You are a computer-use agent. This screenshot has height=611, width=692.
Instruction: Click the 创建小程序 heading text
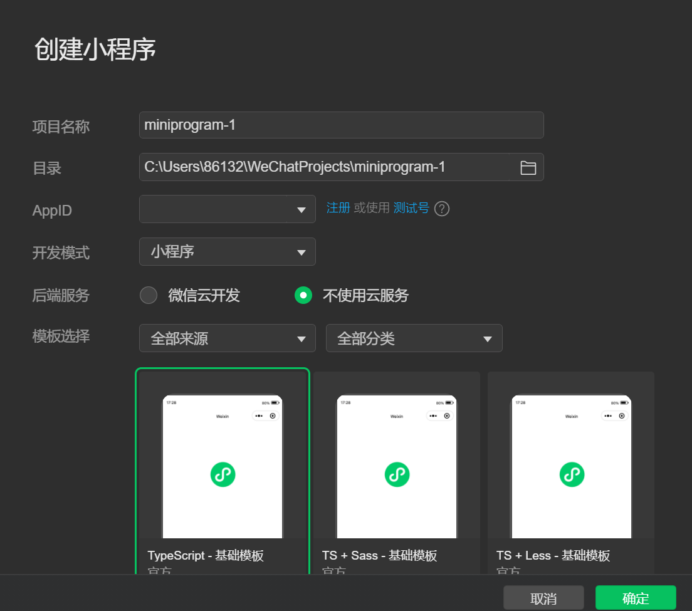click(95, 49)
